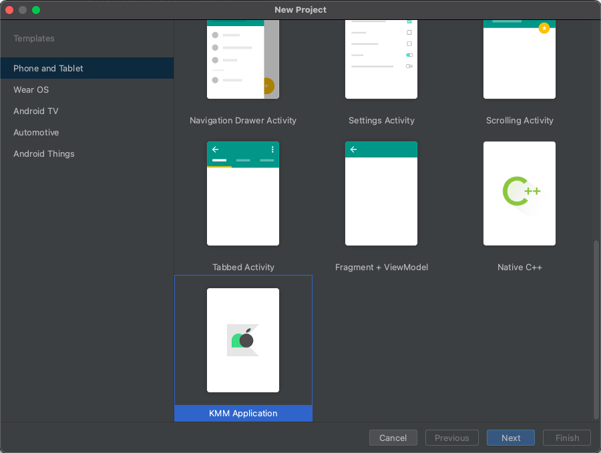
Task: Select Phone and Tablet category
Action: pos(87,68)
